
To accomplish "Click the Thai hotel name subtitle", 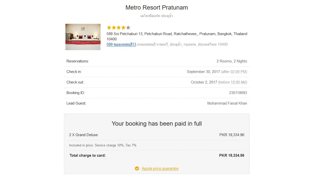I will coord(157,16).
